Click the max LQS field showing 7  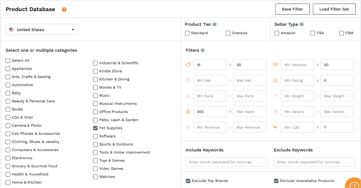pos(337,127)
